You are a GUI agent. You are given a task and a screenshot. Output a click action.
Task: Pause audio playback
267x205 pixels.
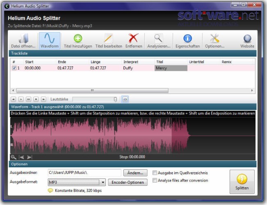coord(28,99)
